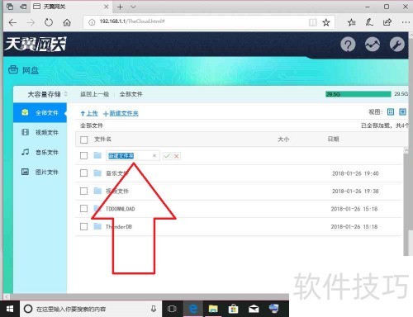Select 图片文件 in the sidebar
413x317 pixels.
tap(40, 172)
